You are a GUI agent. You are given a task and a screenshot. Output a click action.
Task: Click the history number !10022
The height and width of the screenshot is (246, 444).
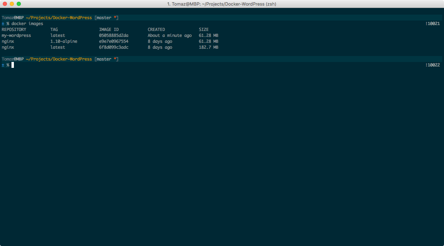(x=433, y=65)
